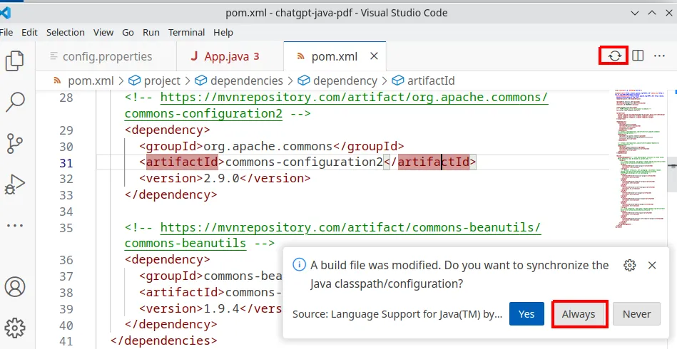Click Yes to synchronize the classpath
This screenshot has width=677, height=349.
click(x=526, y=314)
